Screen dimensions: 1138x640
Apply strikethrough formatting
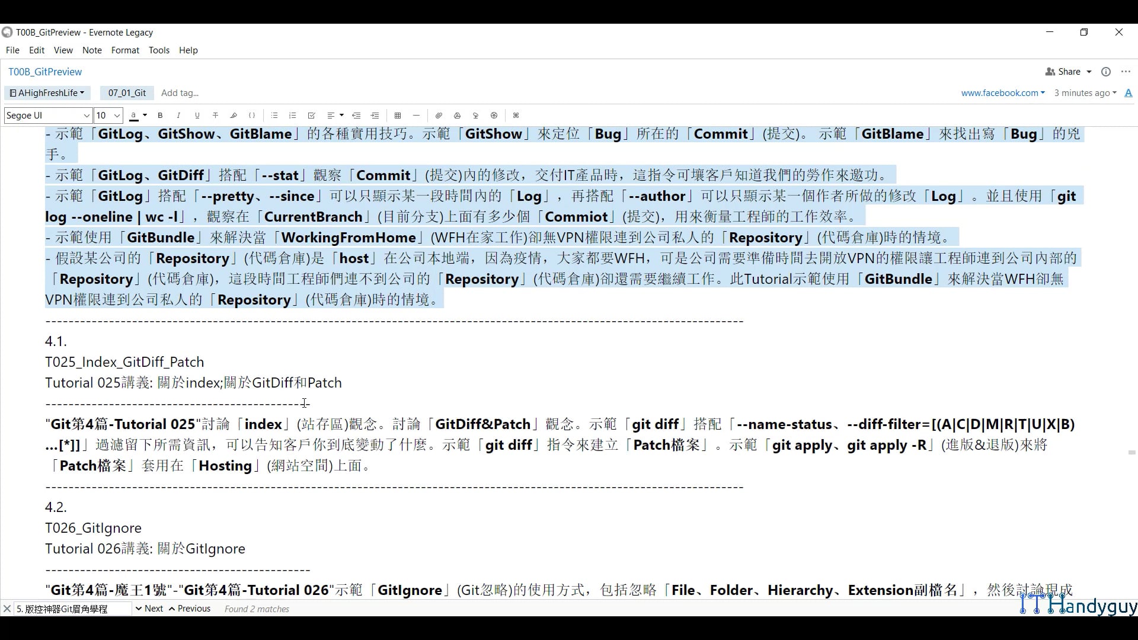[215, 116]
